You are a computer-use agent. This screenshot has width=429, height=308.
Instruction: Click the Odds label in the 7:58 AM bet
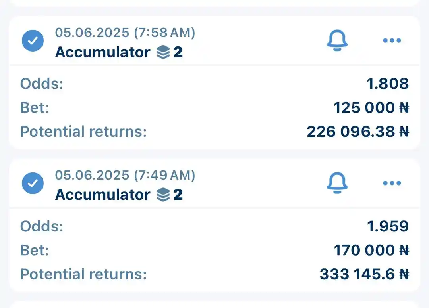click(42, 84)
